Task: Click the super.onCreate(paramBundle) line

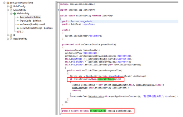Action: 82,50
